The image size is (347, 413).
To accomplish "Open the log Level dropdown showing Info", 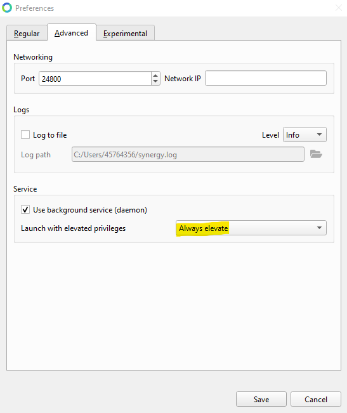I will [x=304, y=134].
